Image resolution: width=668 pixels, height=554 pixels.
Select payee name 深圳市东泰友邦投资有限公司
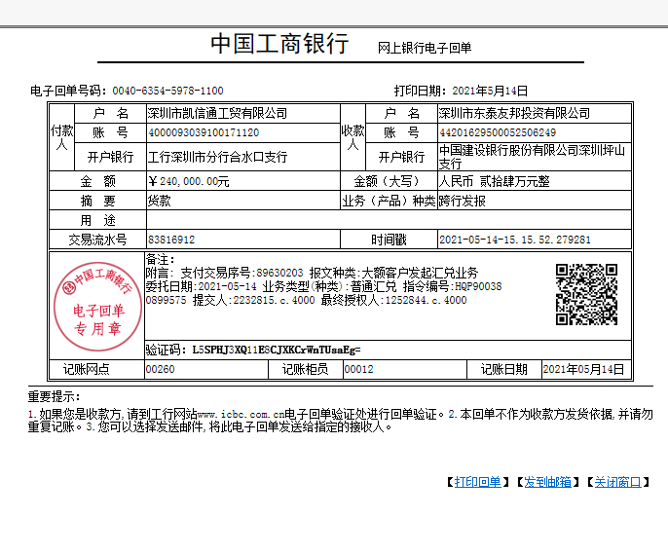coord(514,113)
